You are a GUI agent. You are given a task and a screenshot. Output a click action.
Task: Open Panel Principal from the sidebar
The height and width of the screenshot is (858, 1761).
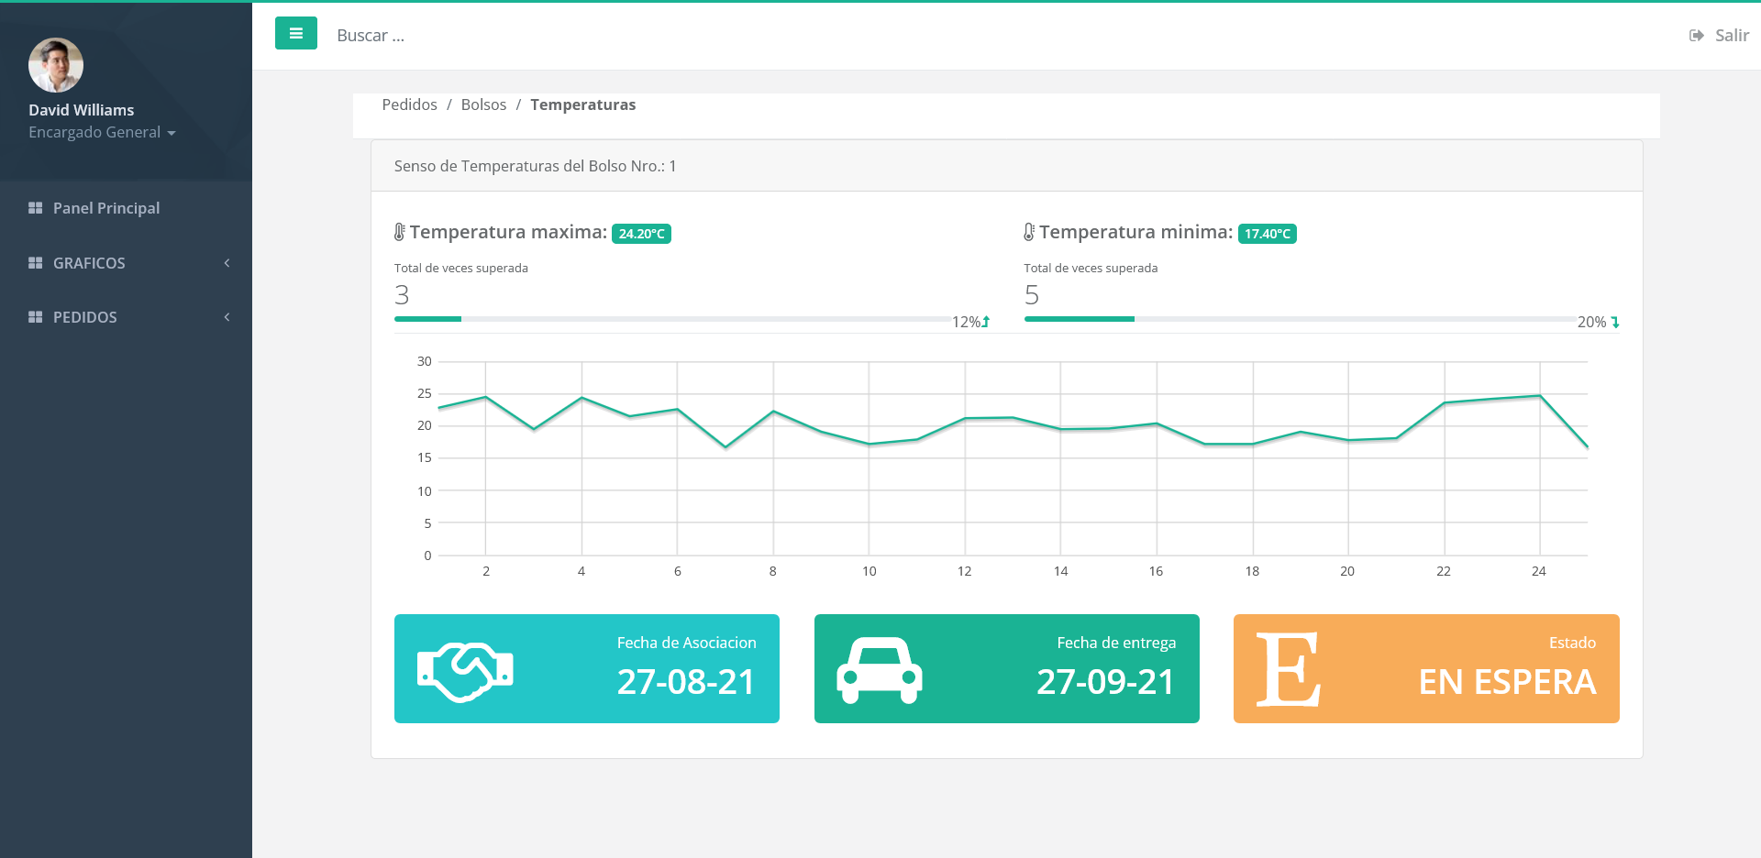pos(105,208)
